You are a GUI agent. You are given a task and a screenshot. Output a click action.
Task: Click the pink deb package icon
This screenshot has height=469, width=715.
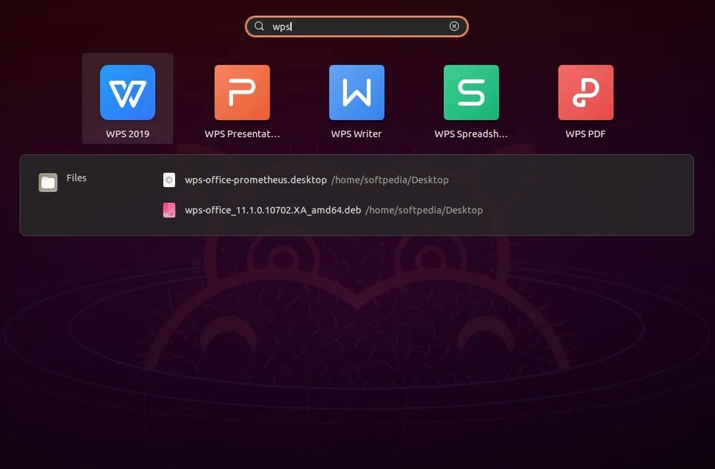pos(169,210)
